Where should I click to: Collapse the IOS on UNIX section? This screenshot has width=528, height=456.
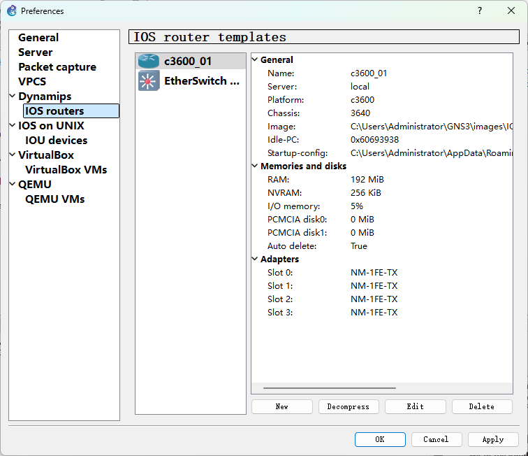[x=13, y=125]
